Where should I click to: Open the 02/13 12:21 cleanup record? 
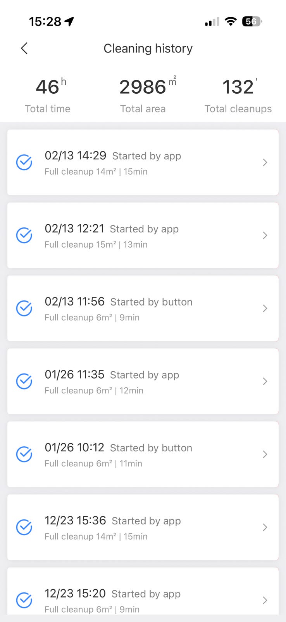pos(143,235)
